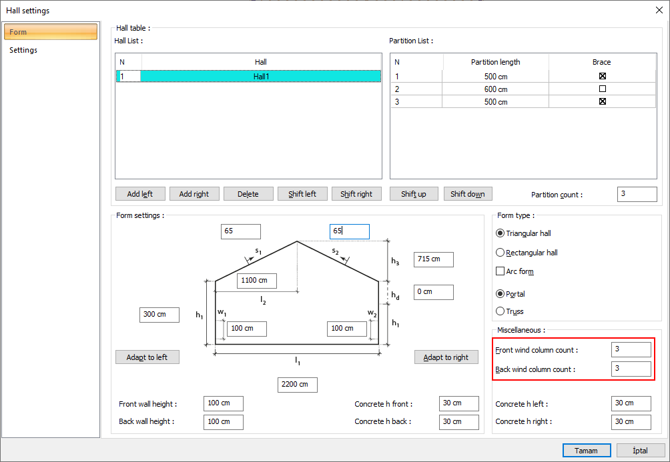
Task: Switch to the Settings page
Action: tap(23, 49)
